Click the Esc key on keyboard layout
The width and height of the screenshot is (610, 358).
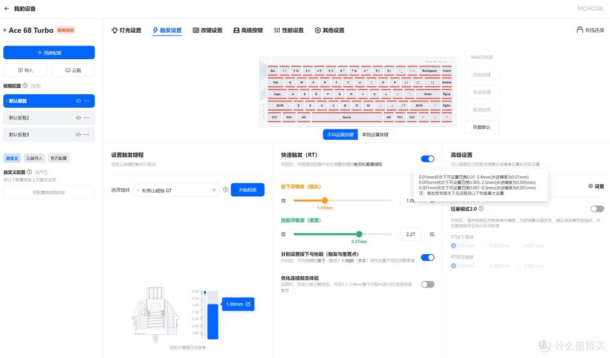tap(273, 70)
